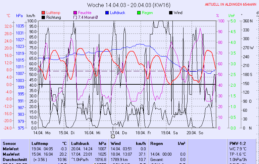Click the Wind column header in table

pos(115,143)
